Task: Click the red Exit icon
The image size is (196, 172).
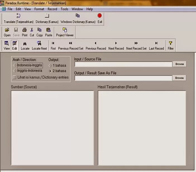Action: (100, 16)
